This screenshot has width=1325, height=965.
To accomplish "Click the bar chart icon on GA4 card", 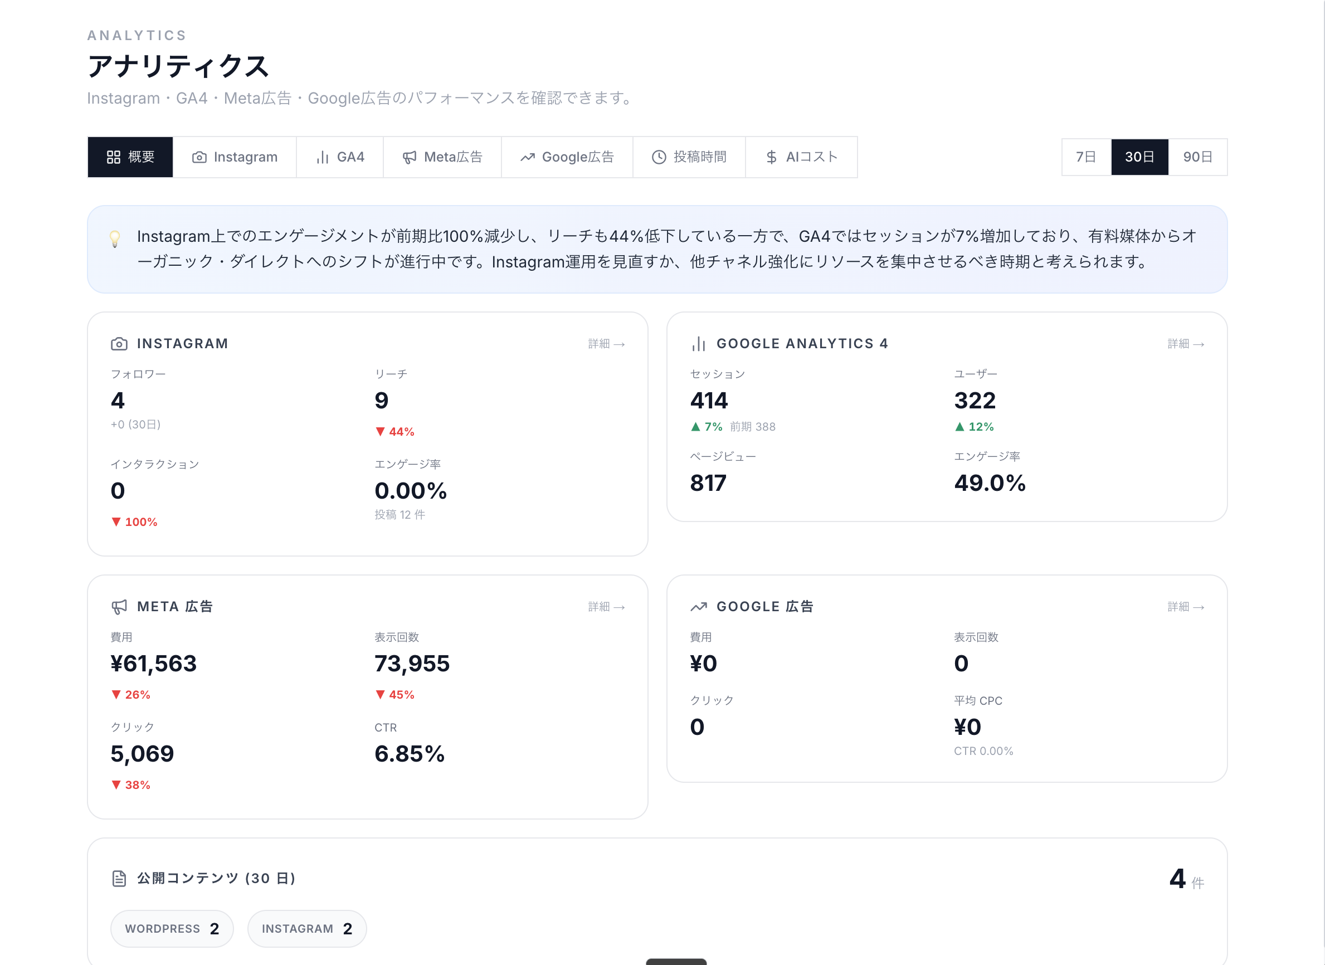I will (699, 344).
